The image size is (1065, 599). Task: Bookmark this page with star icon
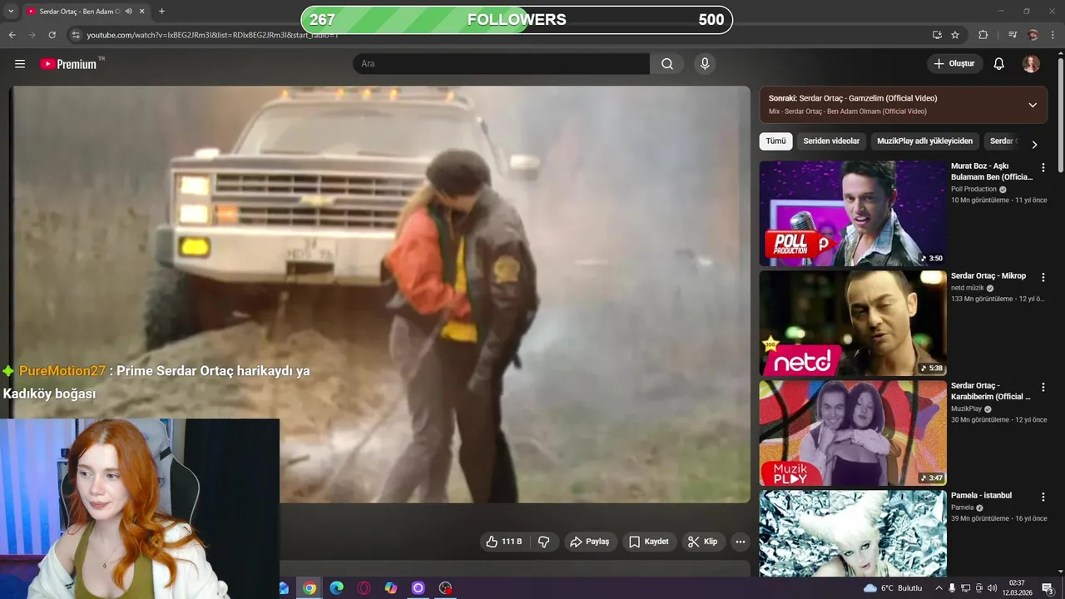click(955, 35)
